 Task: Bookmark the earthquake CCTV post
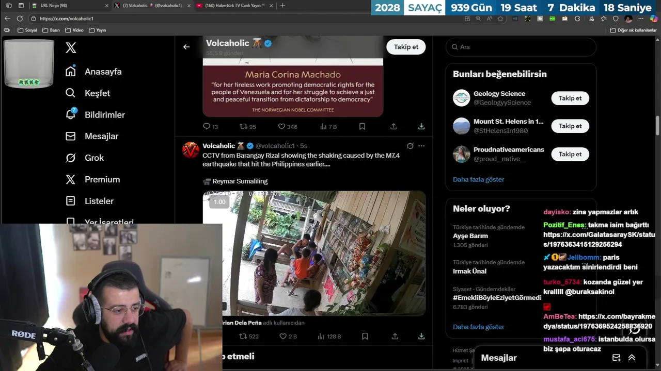[365, 336]
